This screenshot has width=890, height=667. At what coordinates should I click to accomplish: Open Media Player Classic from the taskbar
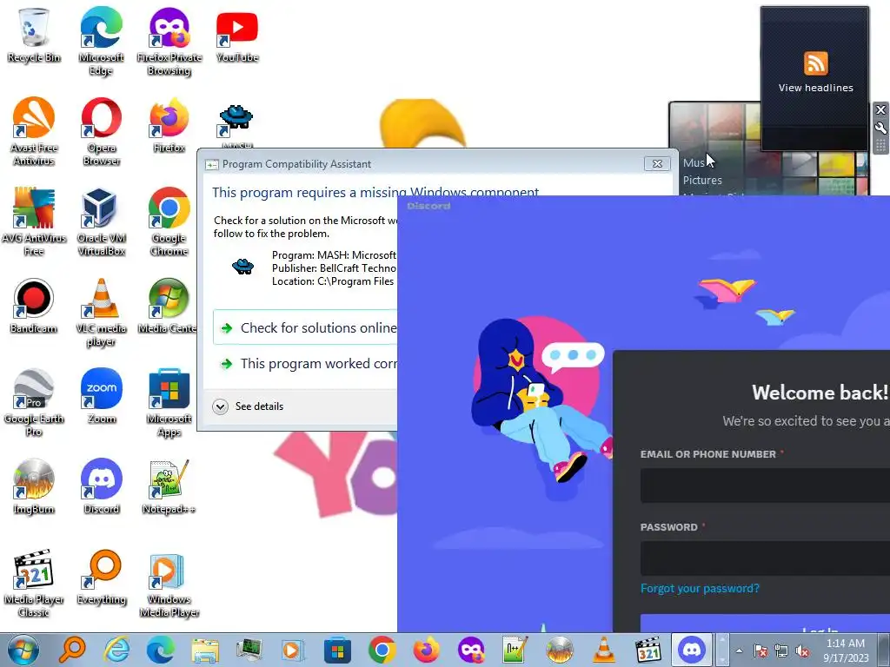[x=648, y=650]
